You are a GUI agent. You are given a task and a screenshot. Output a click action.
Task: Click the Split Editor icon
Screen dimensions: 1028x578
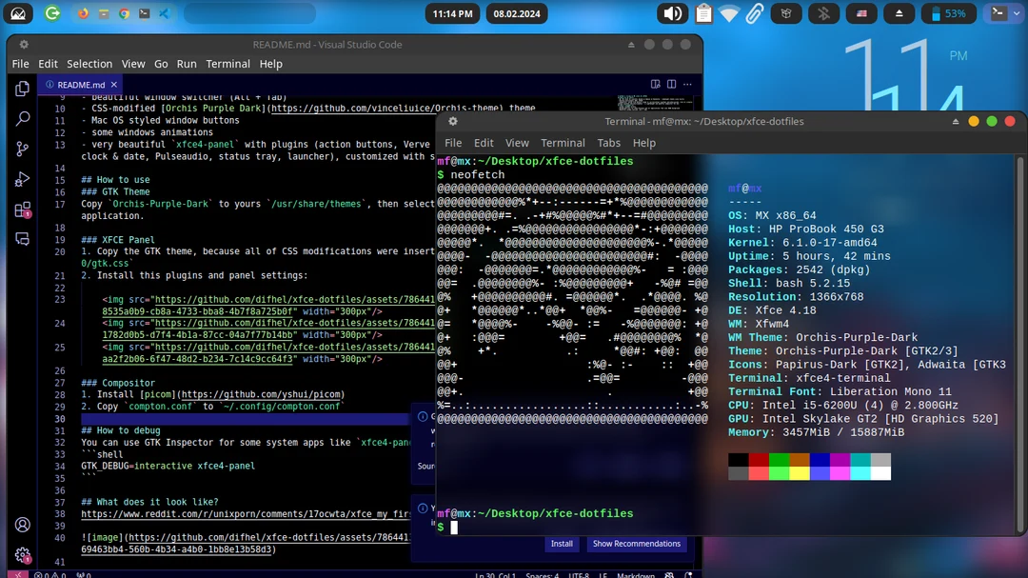click(672, 84)
